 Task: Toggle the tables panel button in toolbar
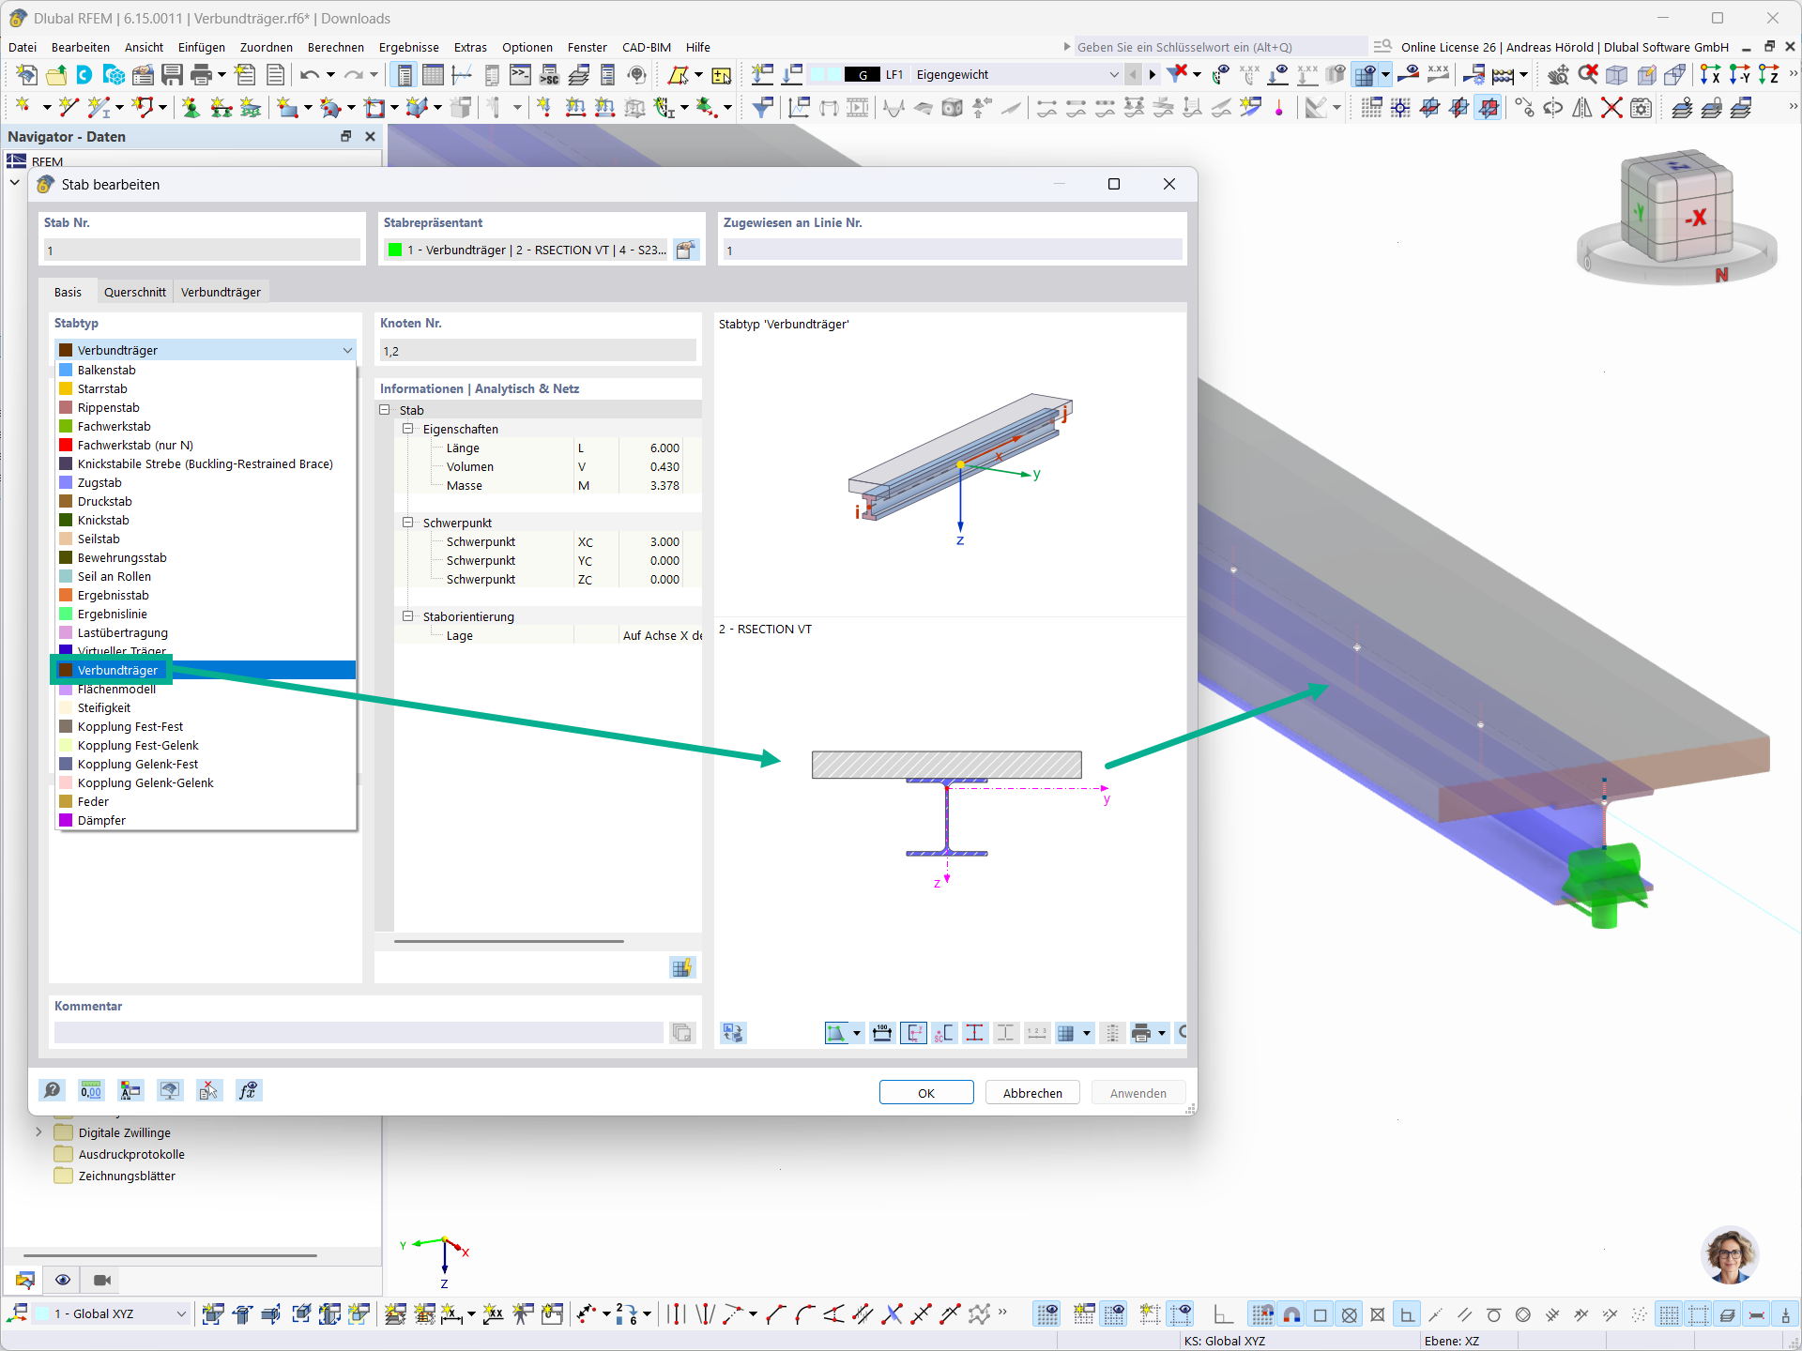tap(433, 75)
